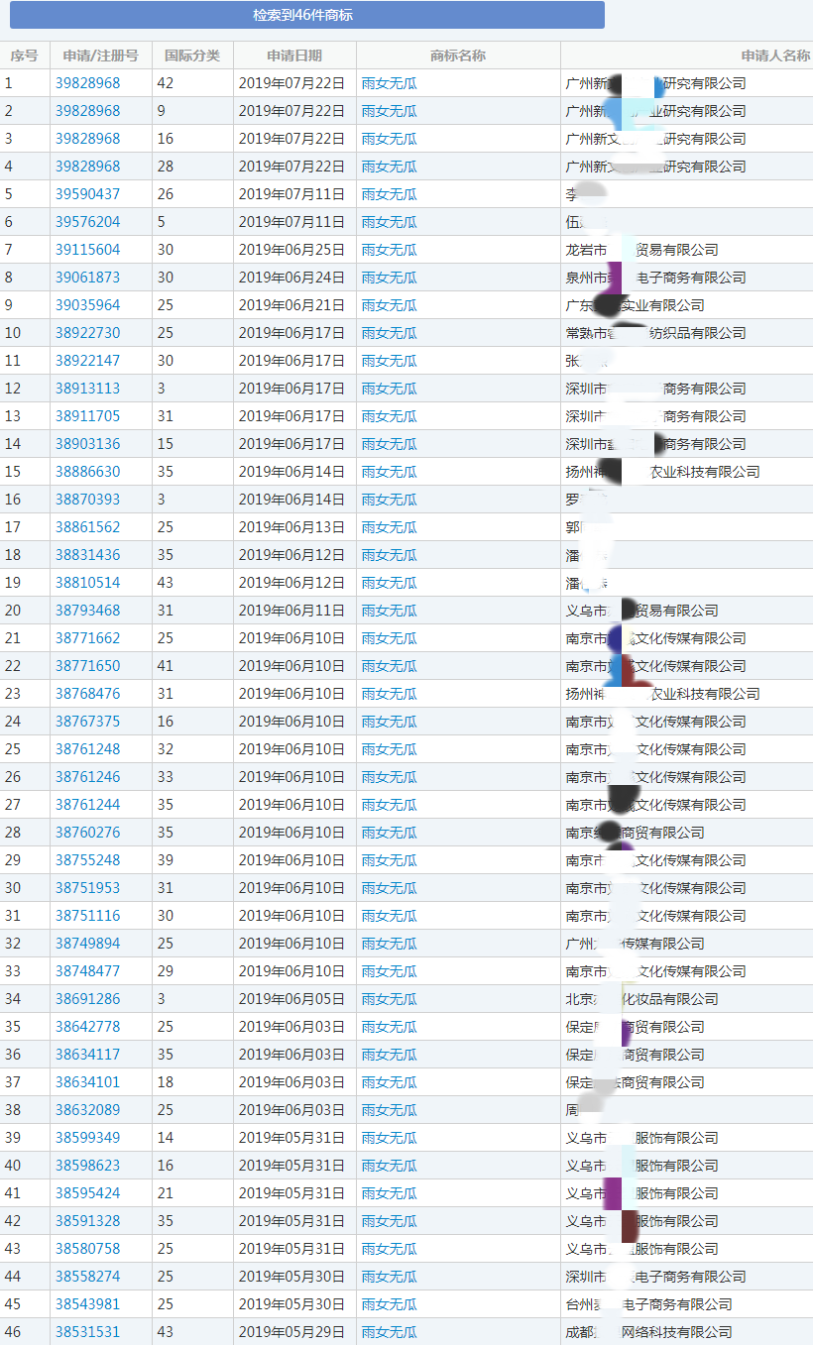Click the 序号 column header
The image size is (813, 1345).
coord(25,56)
